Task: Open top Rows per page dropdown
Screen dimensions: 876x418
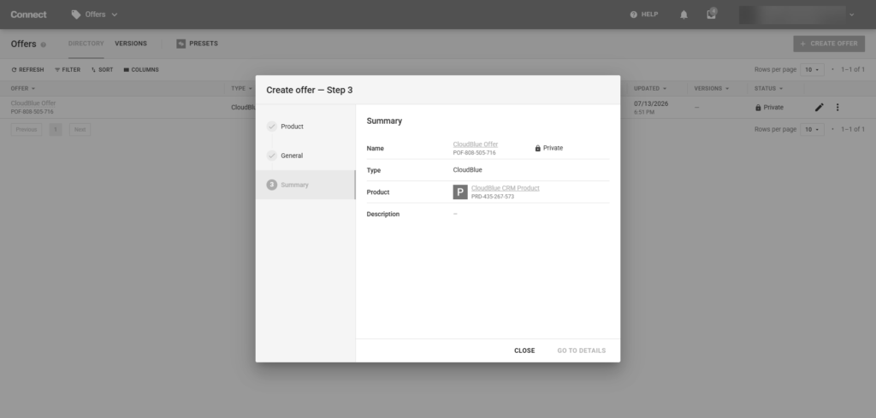Action: [813, 70]
